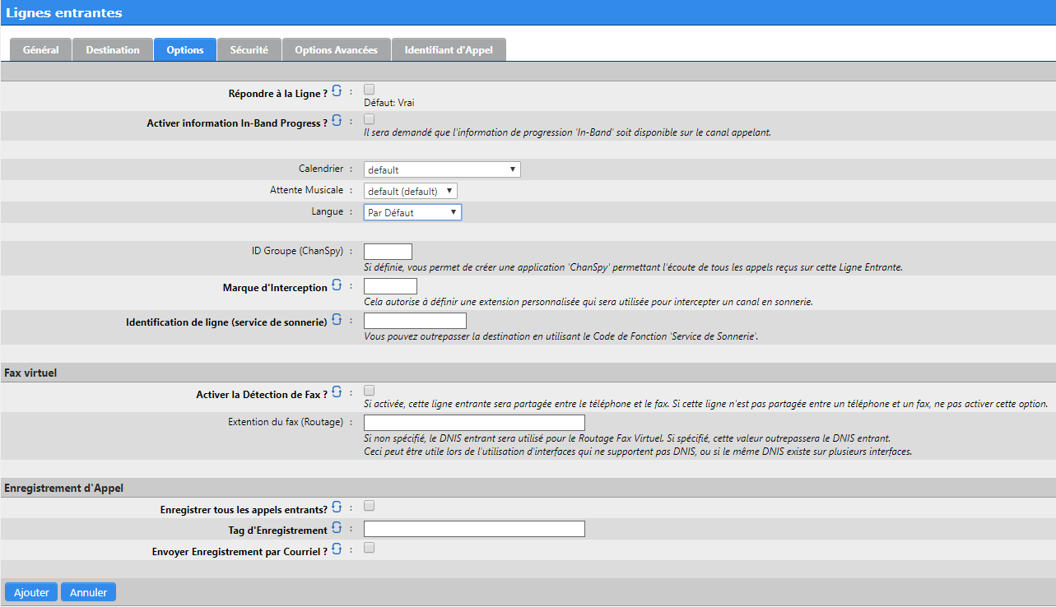Click refresh icon beside Envoyer Enregistrement par Courriel
Viewport: 1056px width, 607px height.
pyautogui.click(x=337, y=549)
